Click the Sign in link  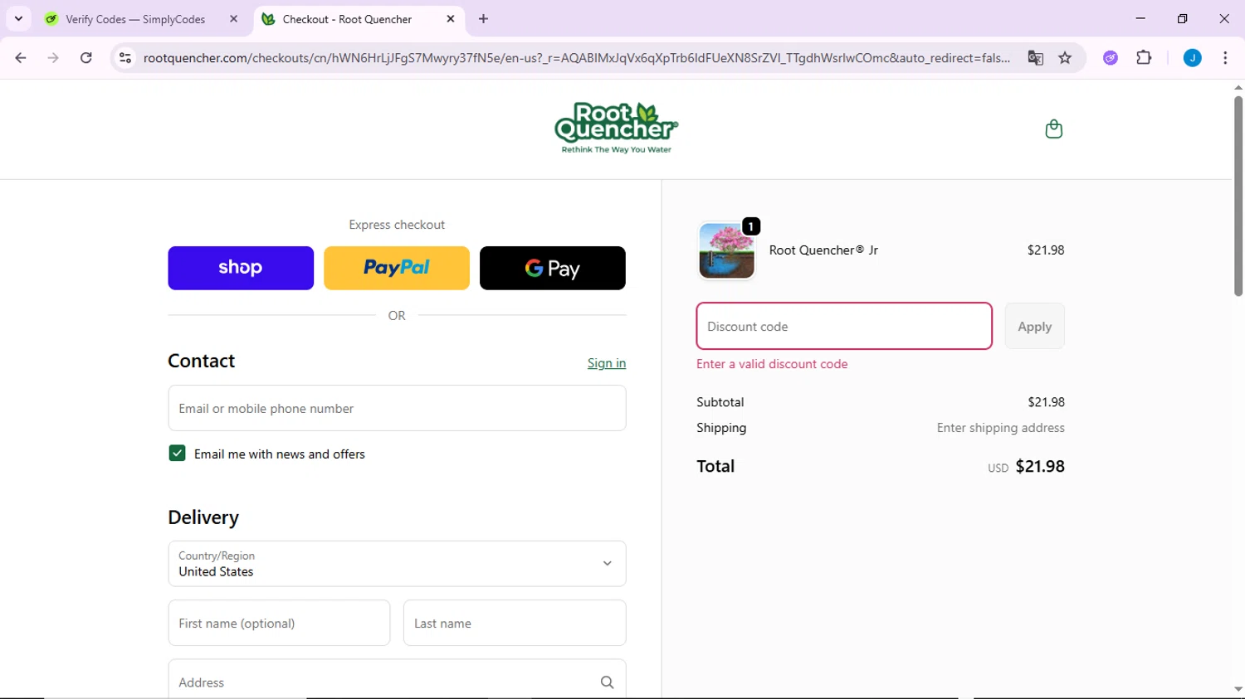pyautogui.click(x=607, y=363)
